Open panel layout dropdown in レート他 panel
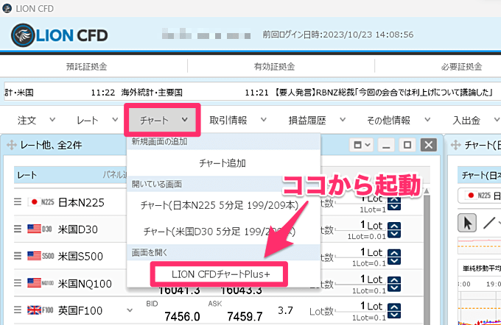501x325 pixels. [x=362, y=145]
